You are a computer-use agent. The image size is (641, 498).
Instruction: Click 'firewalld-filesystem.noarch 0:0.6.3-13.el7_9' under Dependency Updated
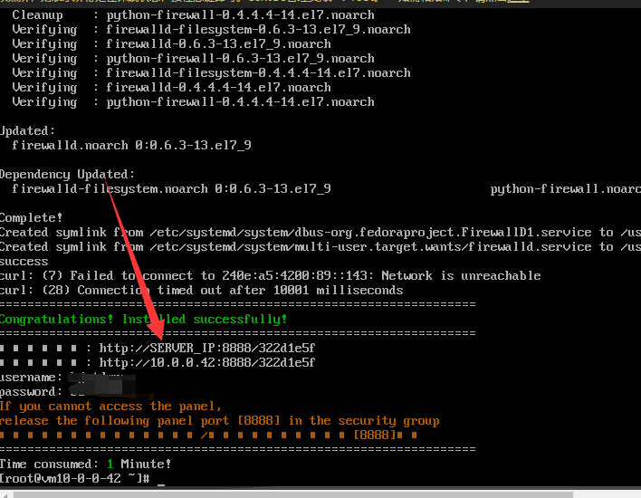pyautogui.click(x=171, y=188)
